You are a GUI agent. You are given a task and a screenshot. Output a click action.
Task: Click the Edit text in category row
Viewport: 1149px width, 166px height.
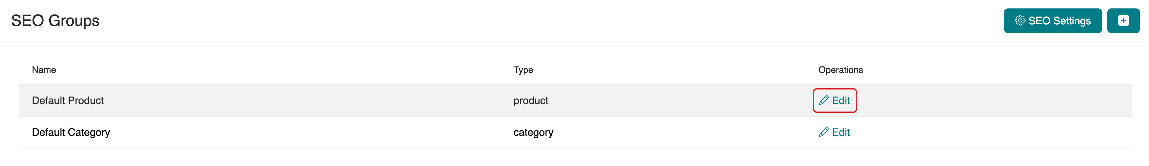click(x=841, y=132)
